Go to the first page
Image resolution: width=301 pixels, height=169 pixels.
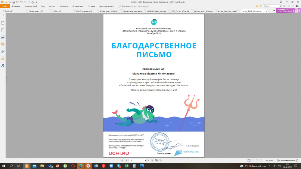coord(122,160)
